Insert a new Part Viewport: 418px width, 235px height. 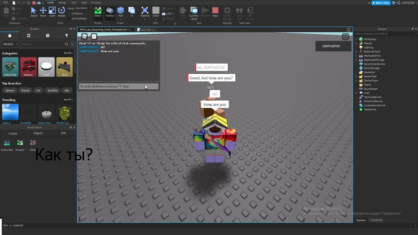click(121, 12)
